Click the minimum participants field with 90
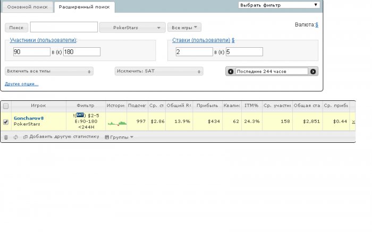This screenshot has width=372, height=232. [32, 51]
